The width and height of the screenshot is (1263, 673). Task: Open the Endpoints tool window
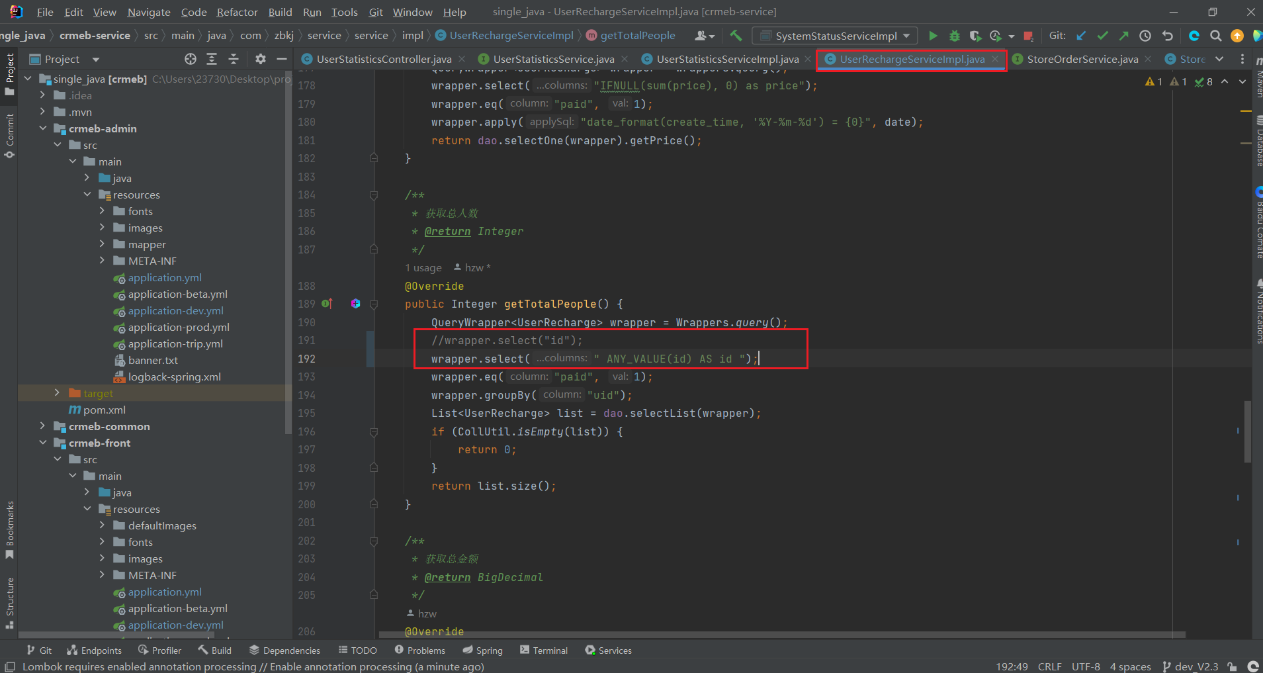(95, 651)
